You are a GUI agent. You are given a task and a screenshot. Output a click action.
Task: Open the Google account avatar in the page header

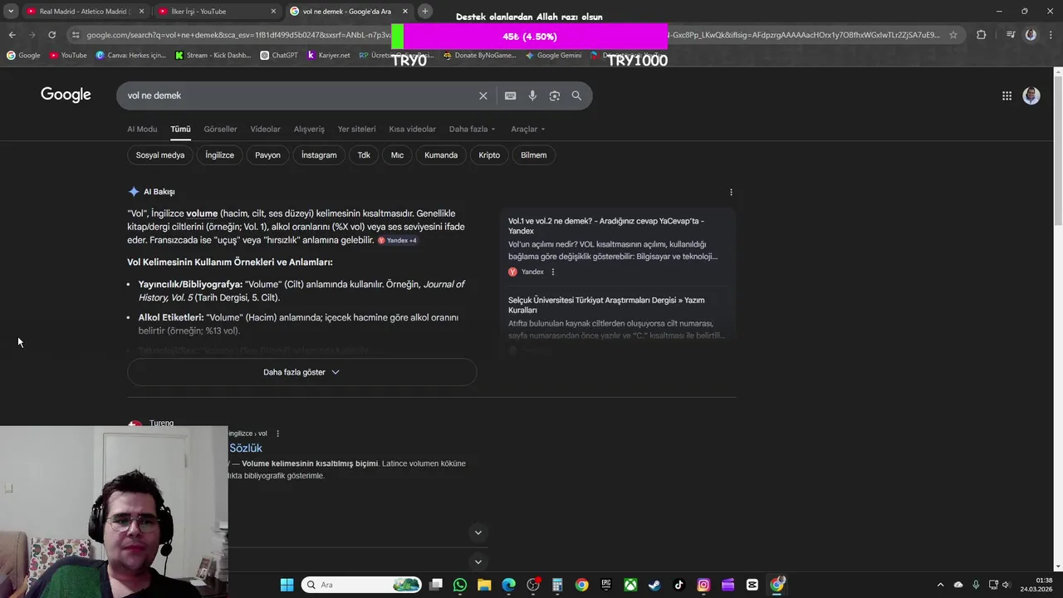tap(1031, 96)
